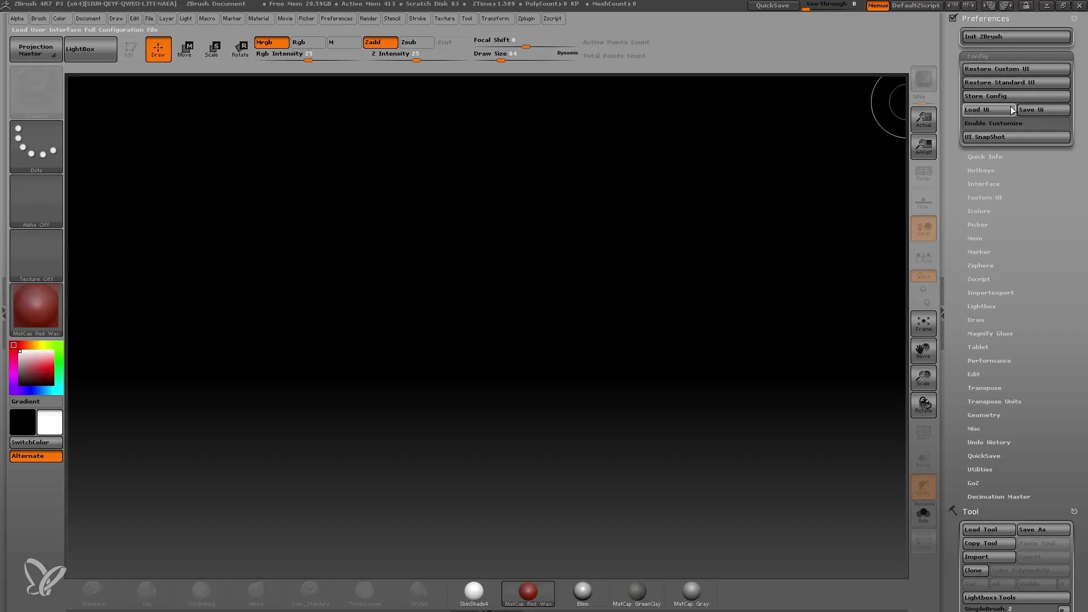
Task: Select the Scale tool in toolbar
Action: 213,49
